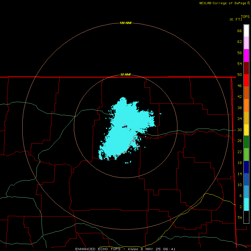Click the light pink legend swatch
251x251 pixels.
(246, 43)
